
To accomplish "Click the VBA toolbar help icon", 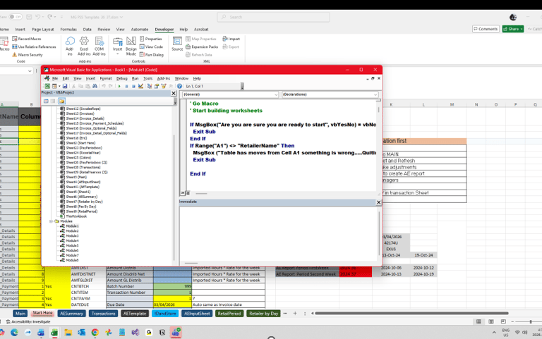I will [x=180, y=86].
